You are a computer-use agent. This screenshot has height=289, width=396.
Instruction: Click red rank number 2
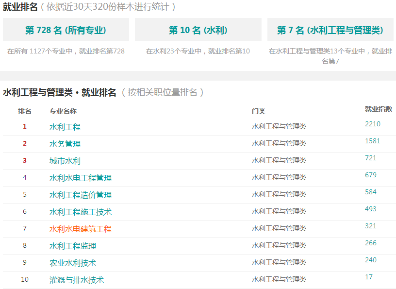click(x=24, y=143)
